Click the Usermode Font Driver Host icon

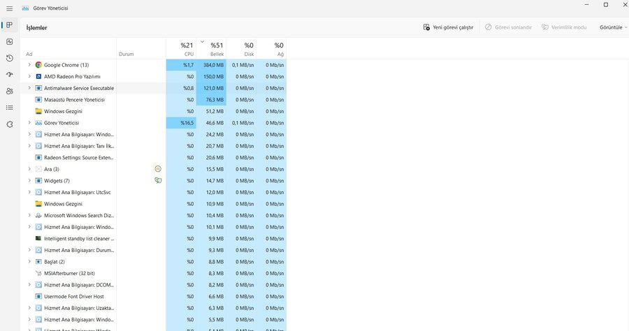pos(38,297)
